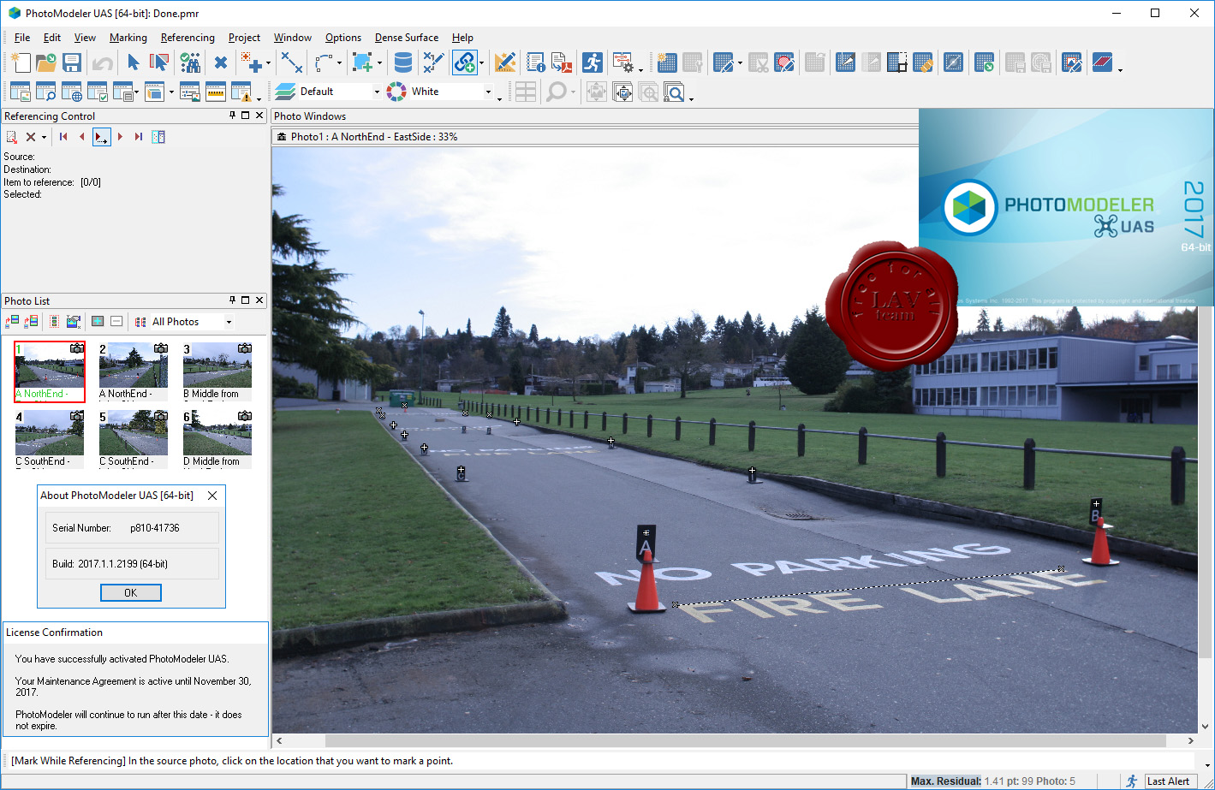
Task: Jump to last referencing item
Action: point(139,137)
